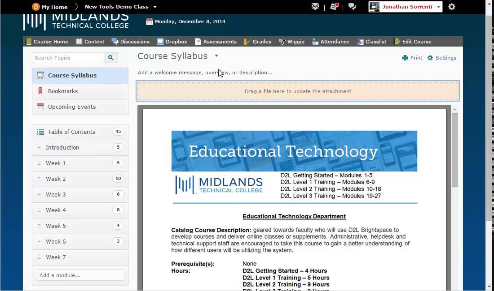This screenshot has height=291, width=494.
Task: Click the file drop attachment zone
Action: [298, 91]
